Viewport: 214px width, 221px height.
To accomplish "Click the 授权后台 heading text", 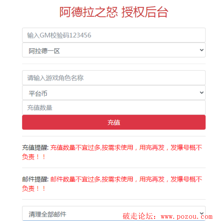I will [145, 12].
